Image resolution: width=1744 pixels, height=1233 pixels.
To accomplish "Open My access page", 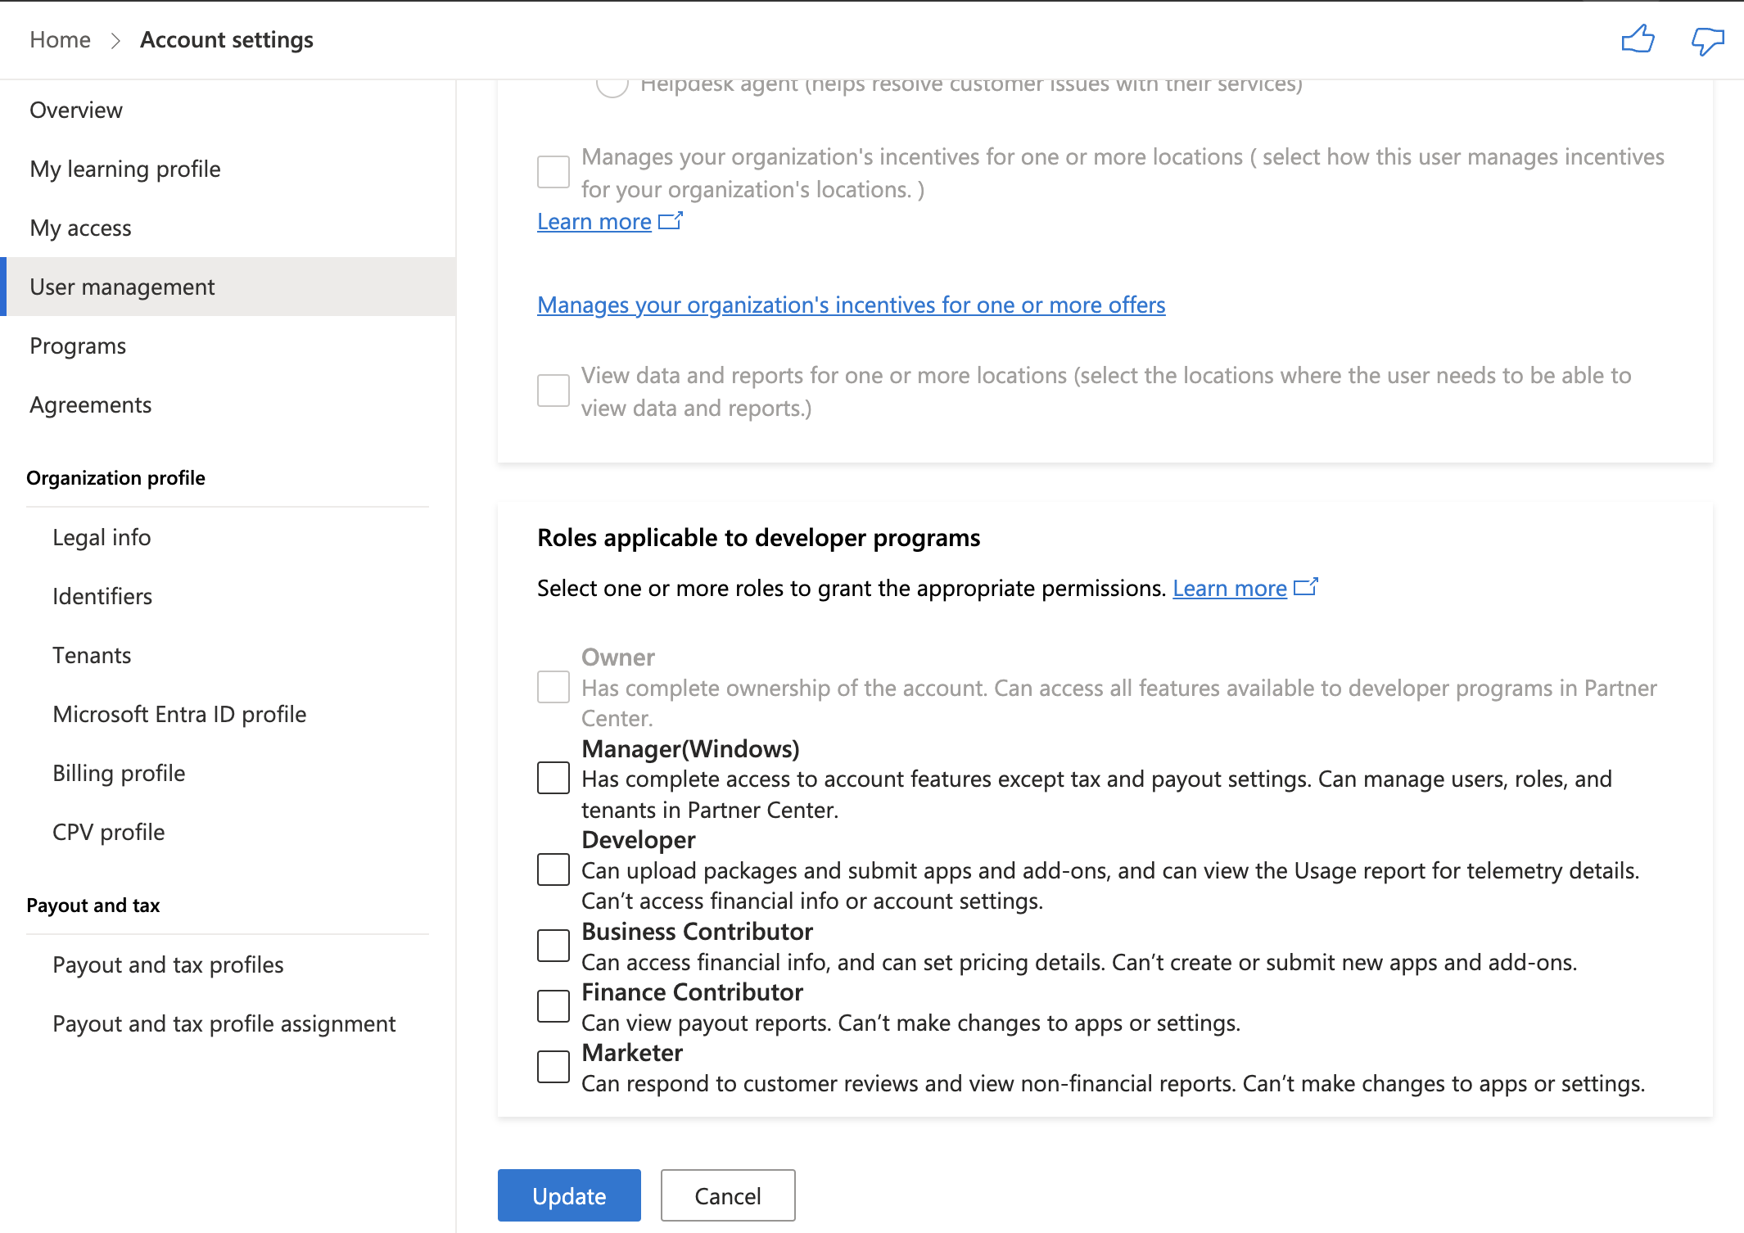I will click(228, 228).
